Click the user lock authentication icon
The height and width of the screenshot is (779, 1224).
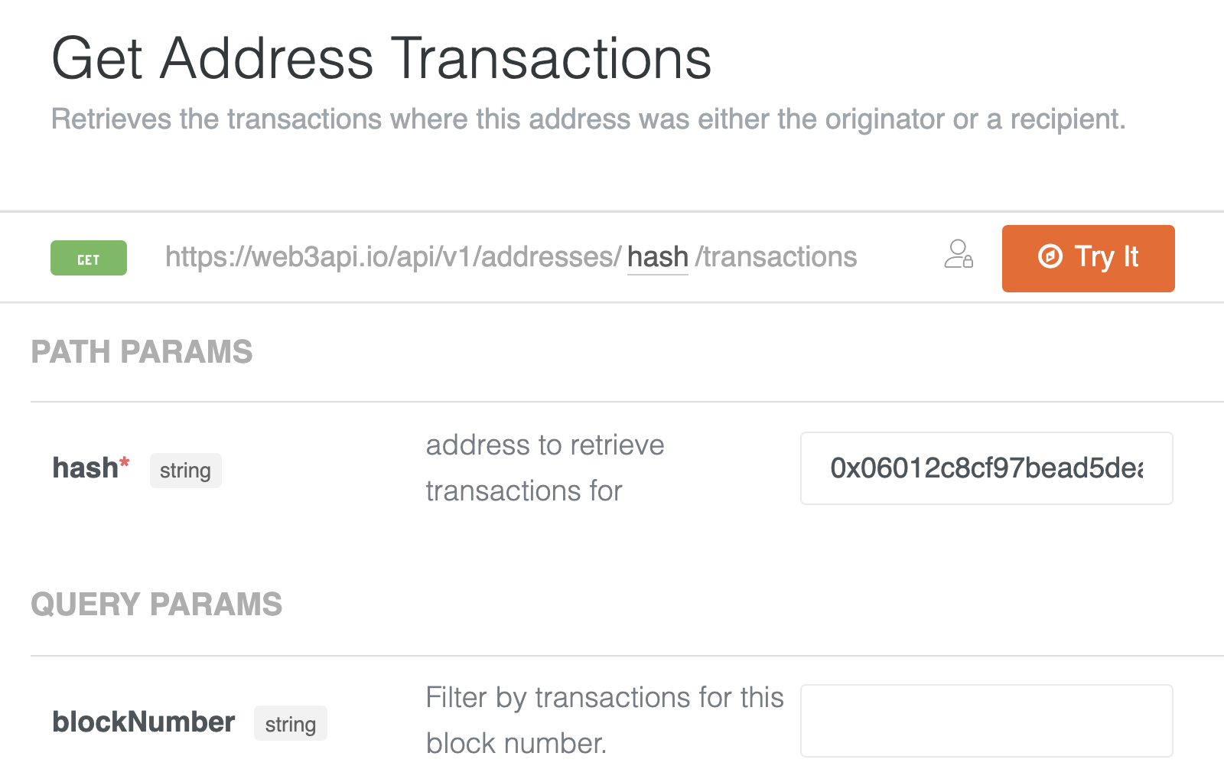pos(958,255)
